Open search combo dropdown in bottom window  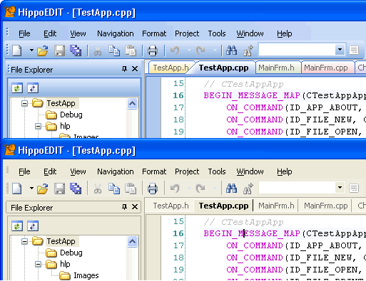tap(340, 188)
